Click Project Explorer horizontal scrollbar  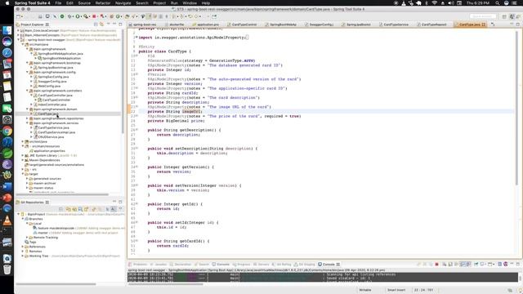62,194
